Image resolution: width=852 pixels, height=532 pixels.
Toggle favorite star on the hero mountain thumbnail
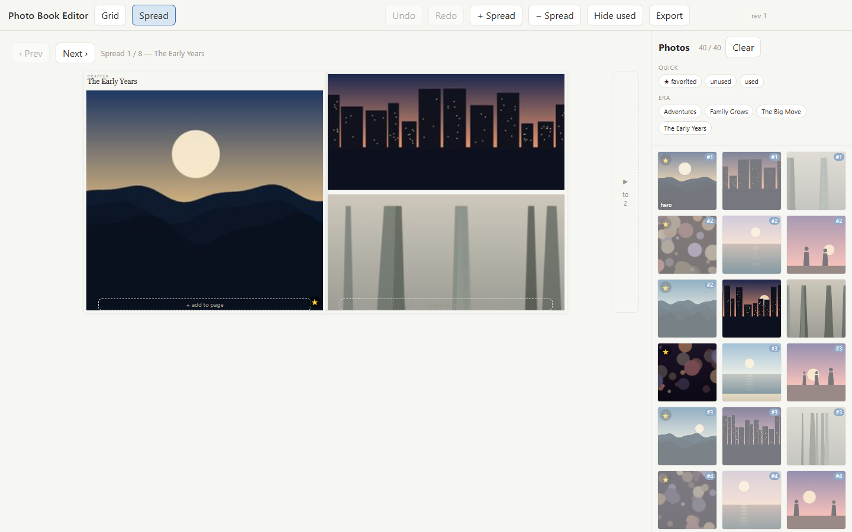666,160
